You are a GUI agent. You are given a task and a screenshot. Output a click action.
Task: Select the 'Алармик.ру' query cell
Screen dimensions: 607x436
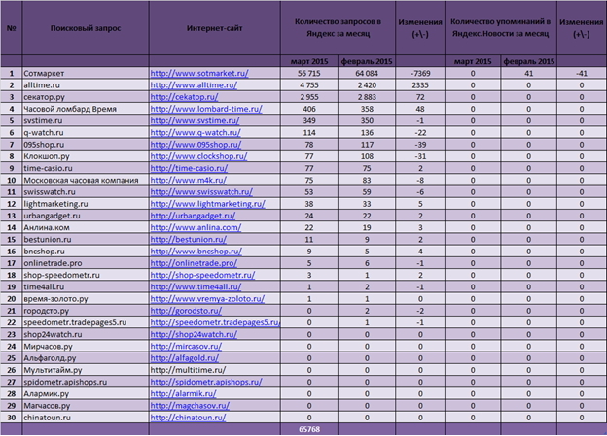coord(86,394)
